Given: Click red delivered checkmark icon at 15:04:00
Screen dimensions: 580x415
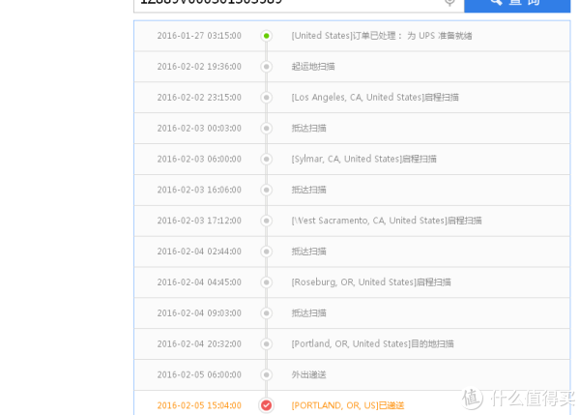Looking at the screenshot, I should (267, 405).
